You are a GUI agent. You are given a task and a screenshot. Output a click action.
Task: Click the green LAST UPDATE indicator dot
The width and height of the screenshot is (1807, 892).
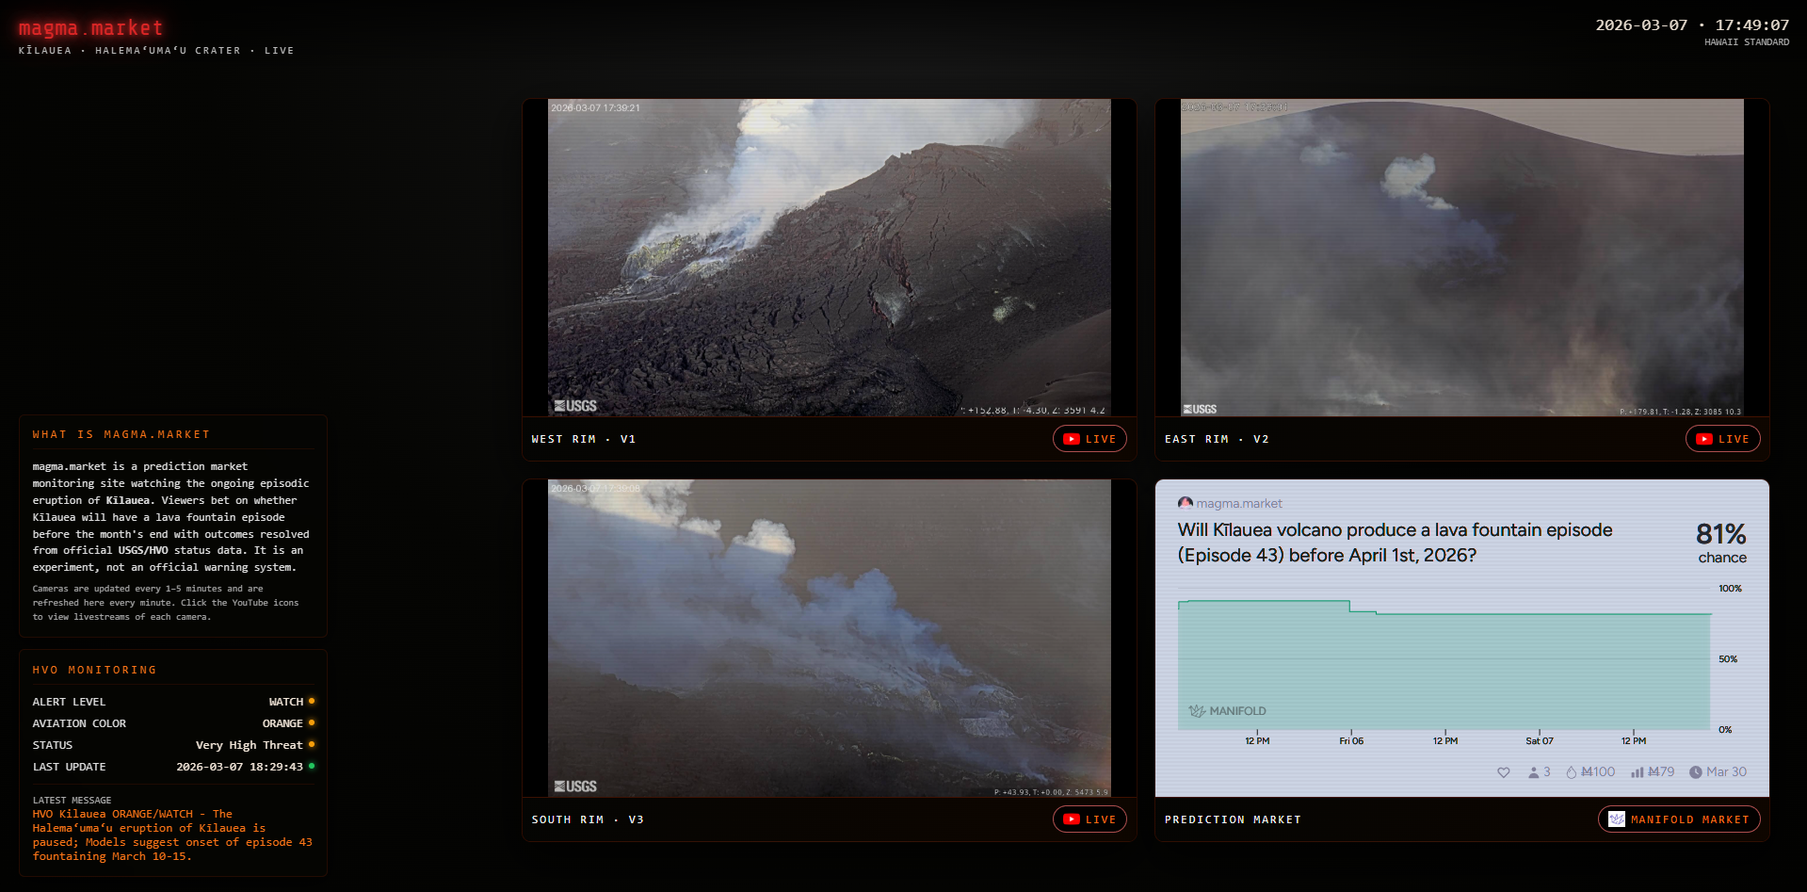312,766
